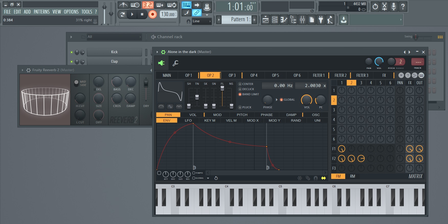Image resolution: width=448 pixels, height=224 pixels.
Task: Reset the envelope with circular arrow
Action: pos(216,178)
